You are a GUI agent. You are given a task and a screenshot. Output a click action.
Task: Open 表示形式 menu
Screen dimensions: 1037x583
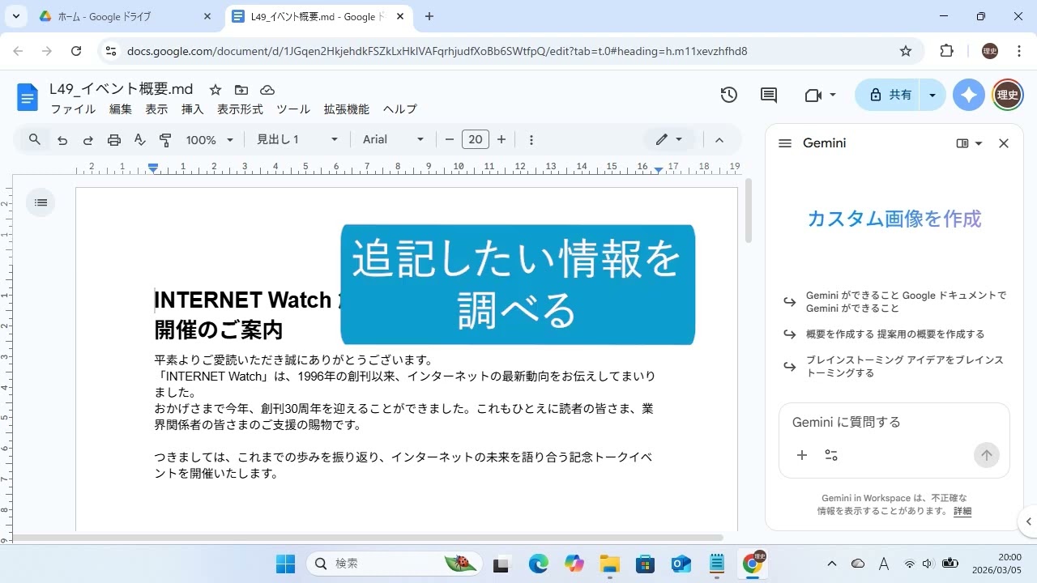point(240,109)
